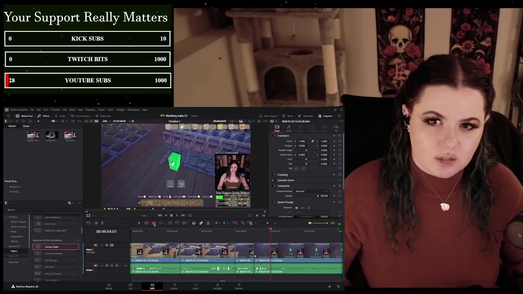
Task: Toggle Position Lock padlock icon
Action: coord(208,223)
